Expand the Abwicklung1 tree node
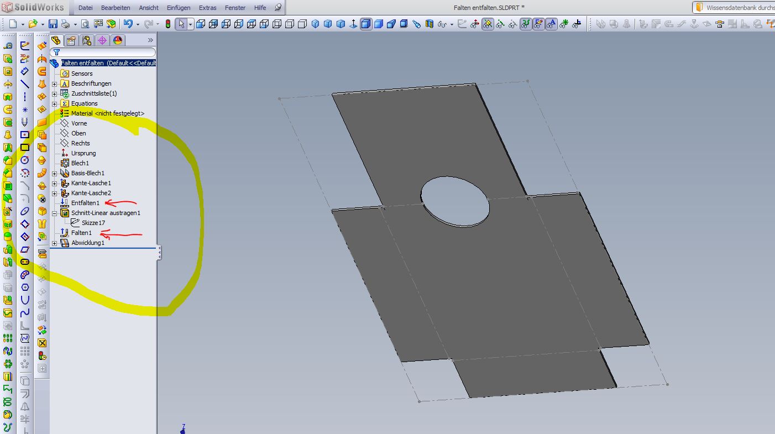 tap(54, 243)
